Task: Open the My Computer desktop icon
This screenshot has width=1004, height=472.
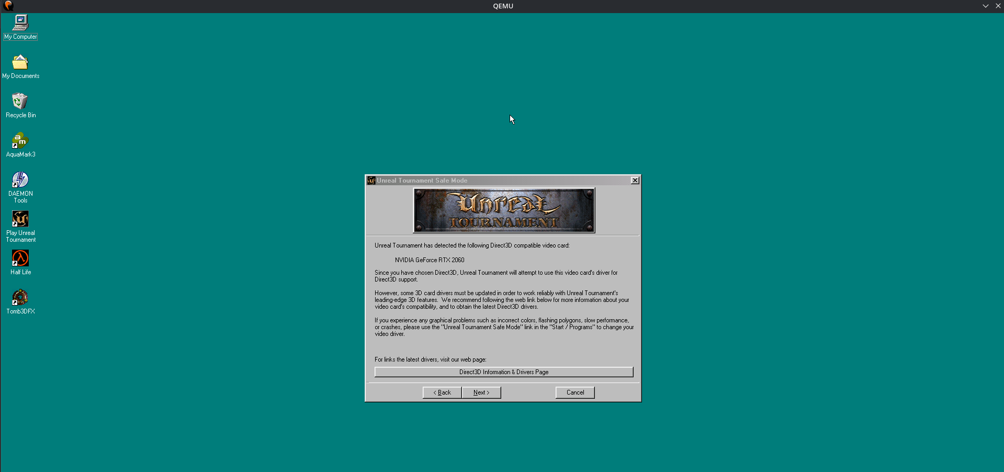Action: 20,23
